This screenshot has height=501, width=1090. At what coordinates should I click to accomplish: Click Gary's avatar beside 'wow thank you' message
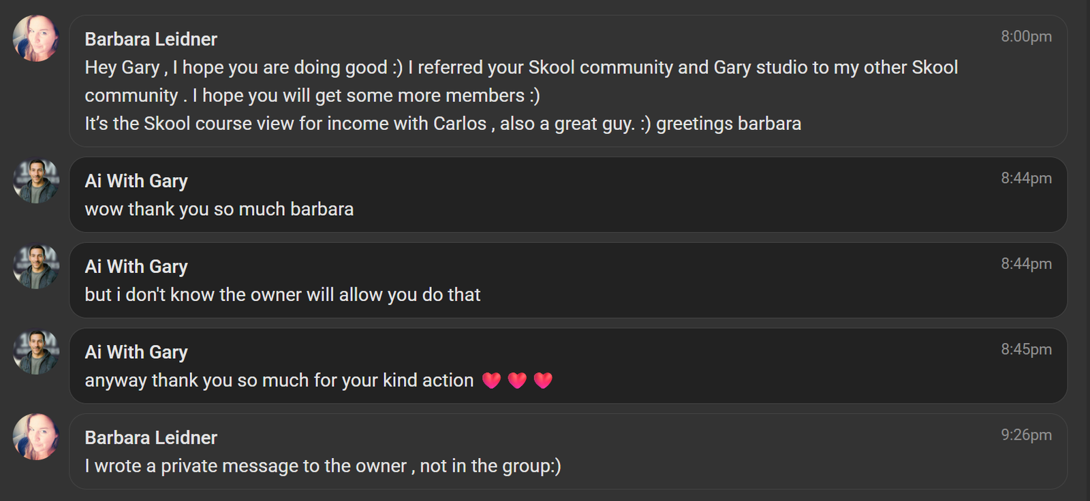(x=35, y=181)
